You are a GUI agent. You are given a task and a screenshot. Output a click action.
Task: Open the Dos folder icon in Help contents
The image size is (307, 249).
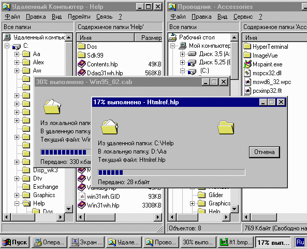(x=81, y=47)
